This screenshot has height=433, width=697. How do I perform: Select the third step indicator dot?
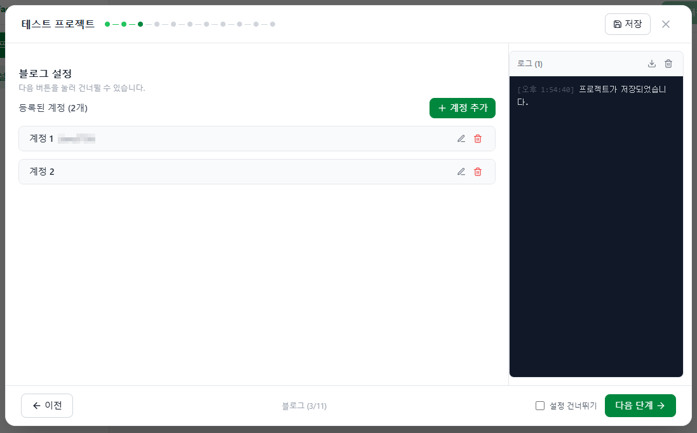point(140,24)
